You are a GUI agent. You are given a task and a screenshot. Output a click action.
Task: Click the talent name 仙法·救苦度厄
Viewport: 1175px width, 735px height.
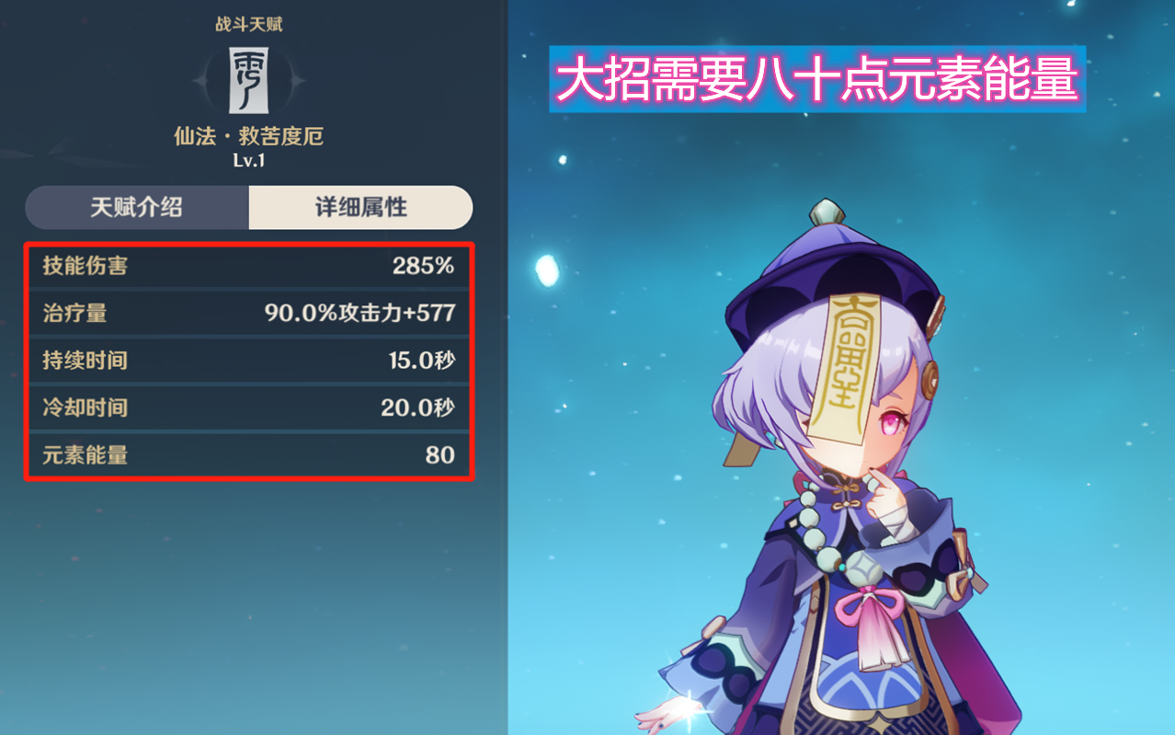tap(248, 137)
